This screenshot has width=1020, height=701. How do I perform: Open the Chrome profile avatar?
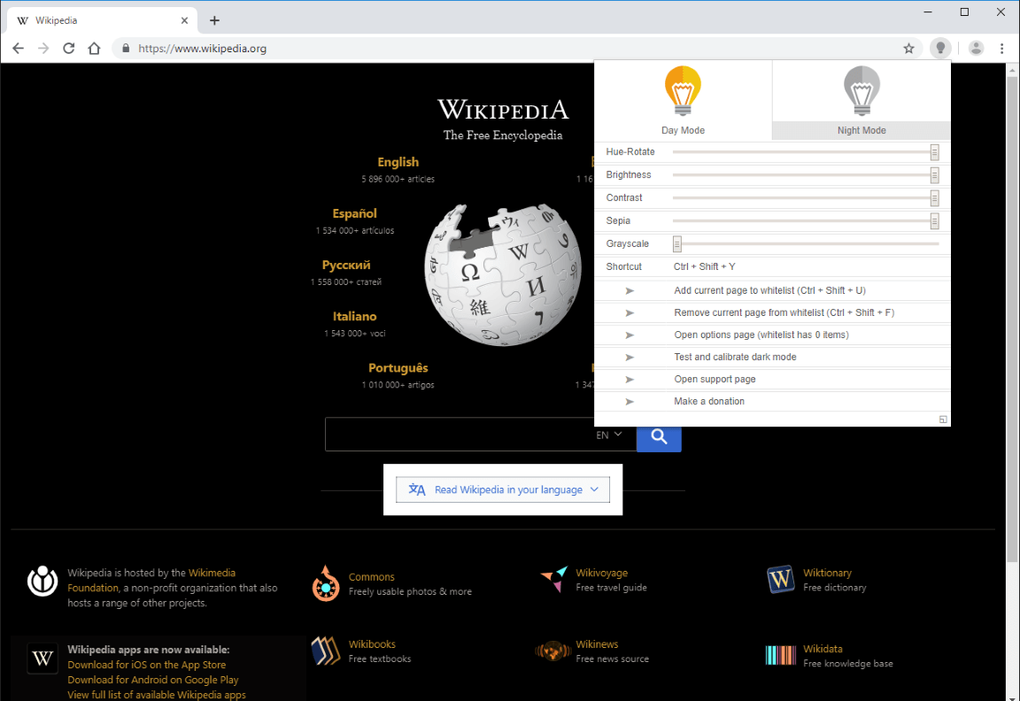(976, 48)
